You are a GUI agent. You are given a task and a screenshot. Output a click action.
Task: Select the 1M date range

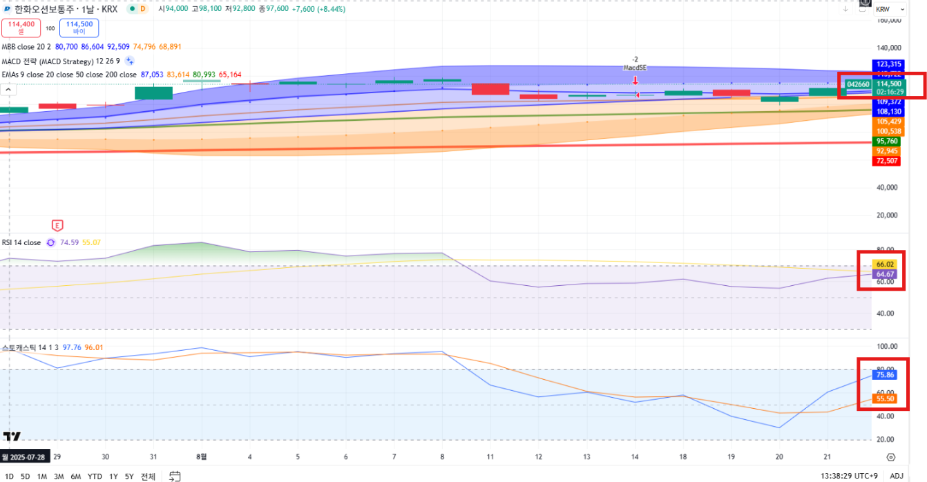coord(42,476)
